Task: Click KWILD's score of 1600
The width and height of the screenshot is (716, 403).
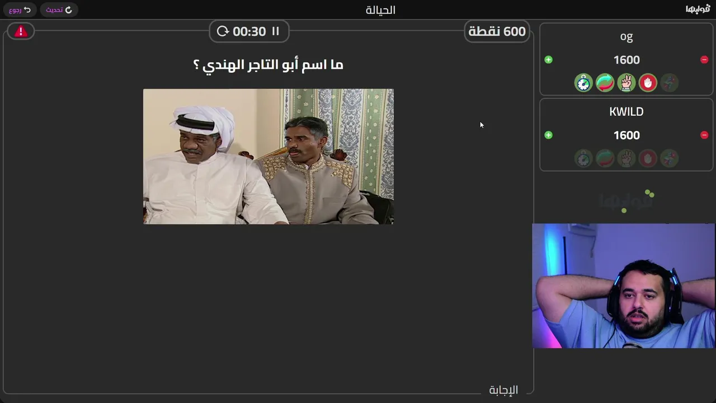Action: tap(626, 135)
